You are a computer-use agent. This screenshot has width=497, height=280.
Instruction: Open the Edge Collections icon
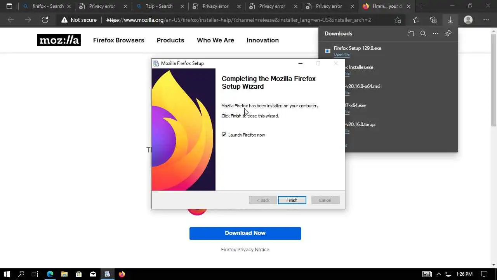[x=433, y=20]
